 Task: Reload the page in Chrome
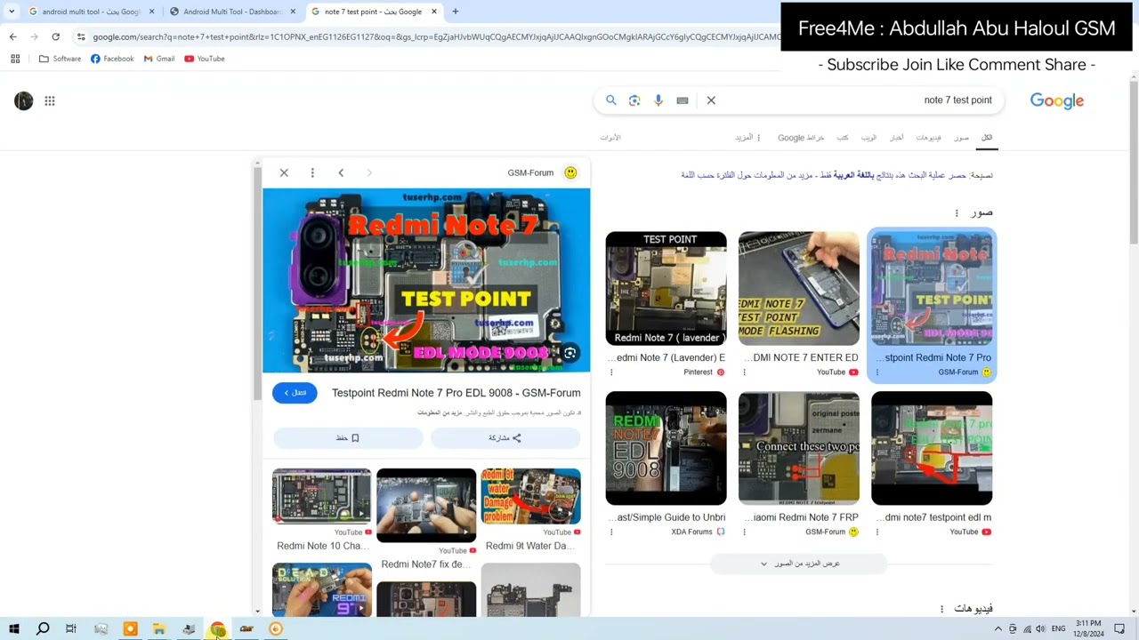pos(55,36)
